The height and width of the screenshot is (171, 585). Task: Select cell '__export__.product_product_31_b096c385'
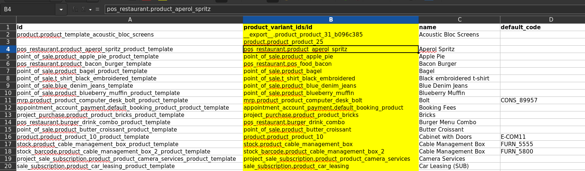point(331,34)
